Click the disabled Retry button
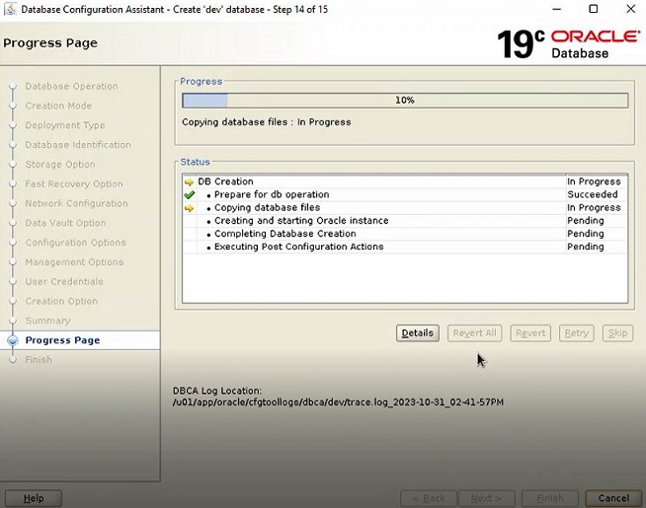The width and height of the screenshot is (646, 508). [577, 332]
